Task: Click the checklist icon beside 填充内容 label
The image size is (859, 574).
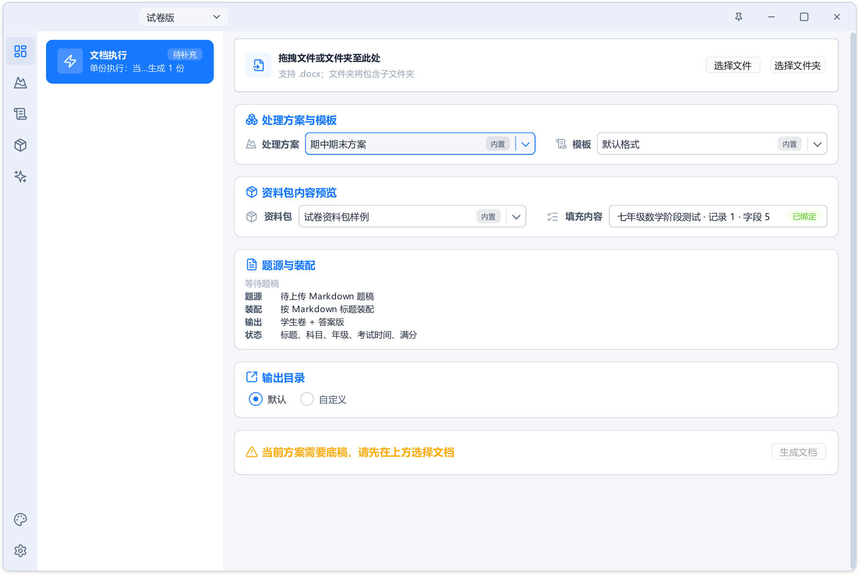Action: 552,217
